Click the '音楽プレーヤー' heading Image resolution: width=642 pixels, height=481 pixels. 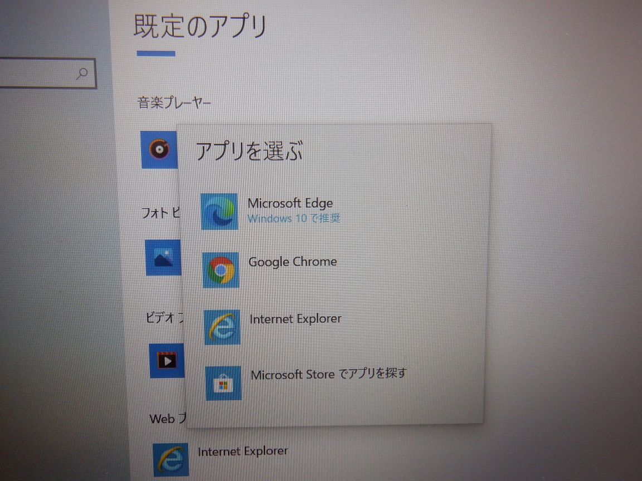pyautogui.click(x=174, y=102)
